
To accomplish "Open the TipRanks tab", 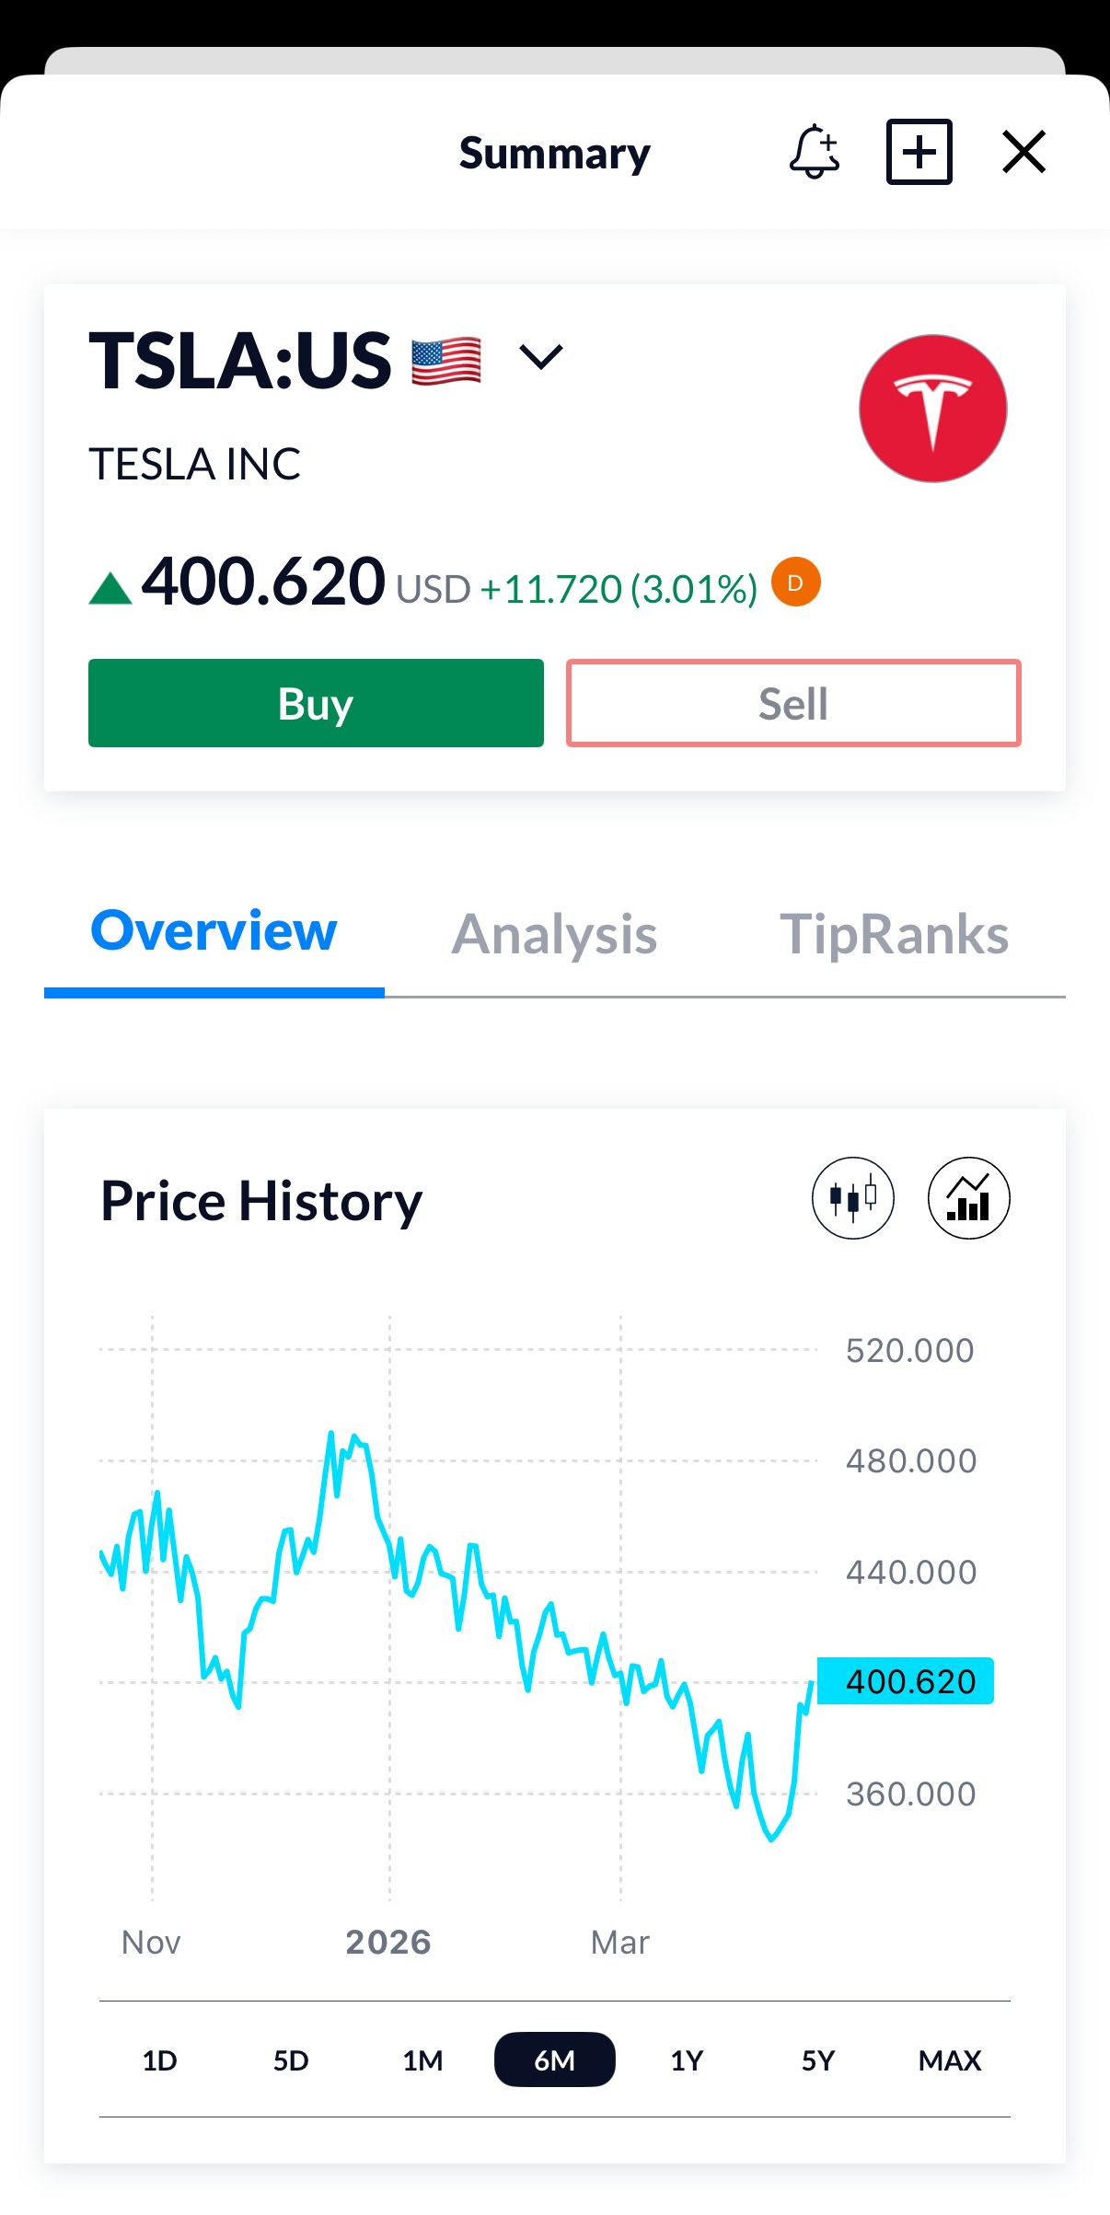I will click(x=894, y=935).
